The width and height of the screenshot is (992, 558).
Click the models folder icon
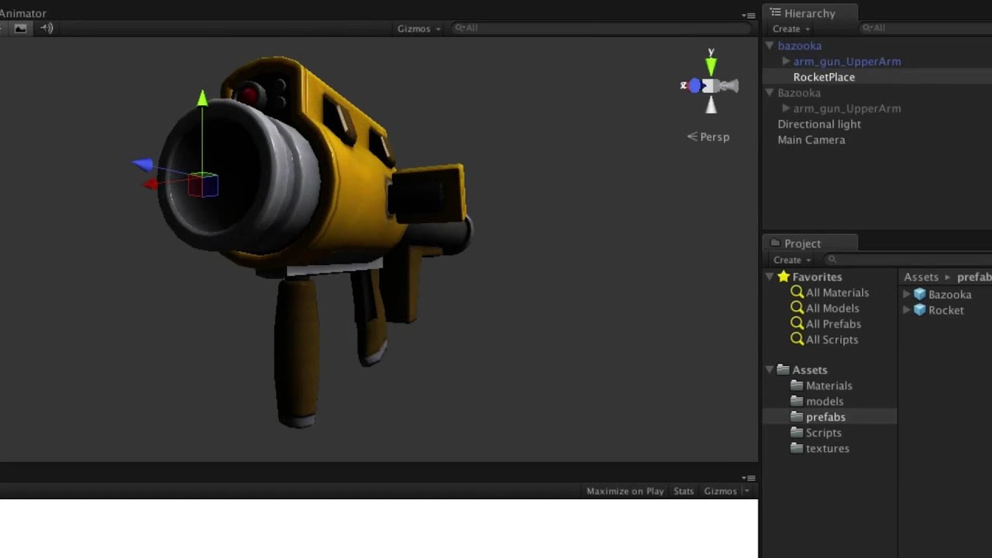(797, 401)
